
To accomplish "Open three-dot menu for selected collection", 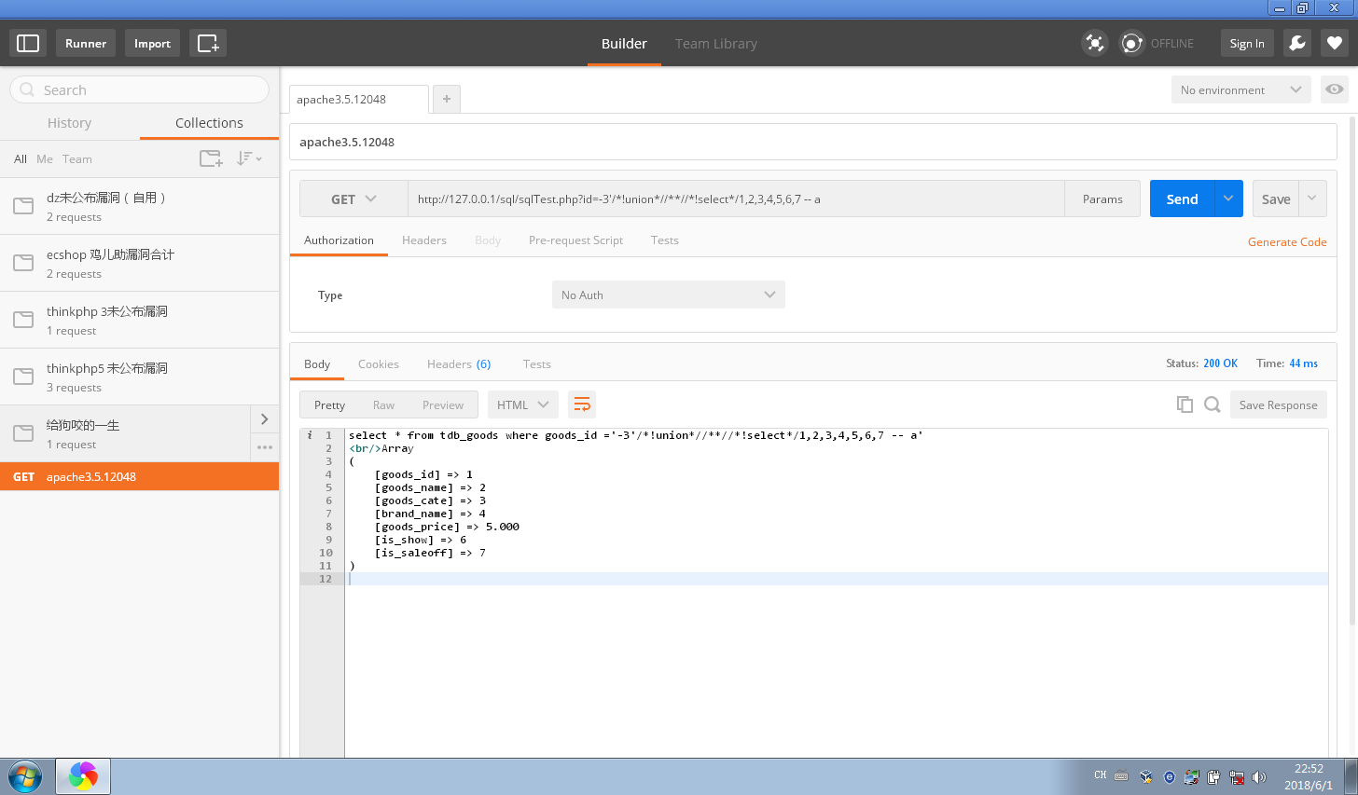I will 265,447.
